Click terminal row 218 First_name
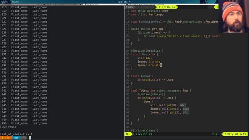249x140 pixels. click(19, 7)
